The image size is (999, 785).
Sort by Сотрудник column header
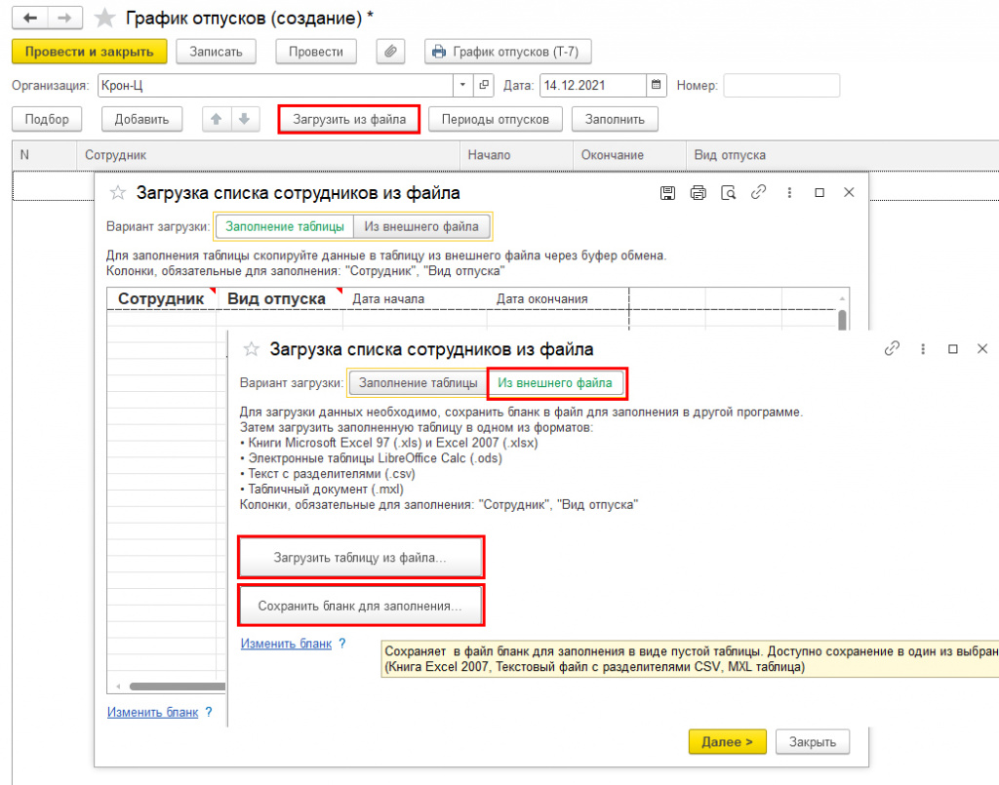[x=267, y=155]
